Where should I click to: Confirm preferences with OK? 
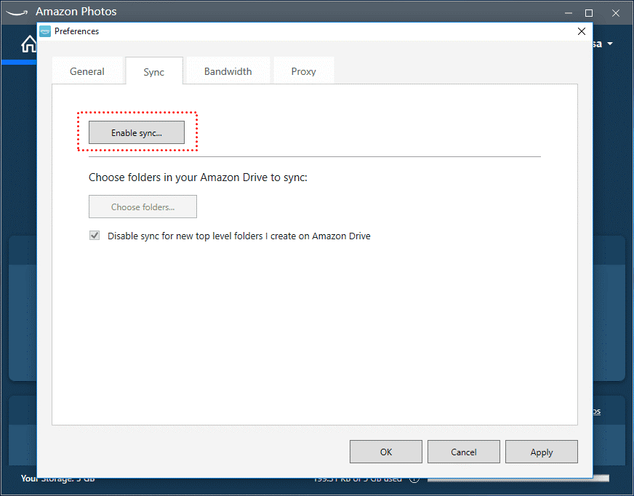(386, 452)
